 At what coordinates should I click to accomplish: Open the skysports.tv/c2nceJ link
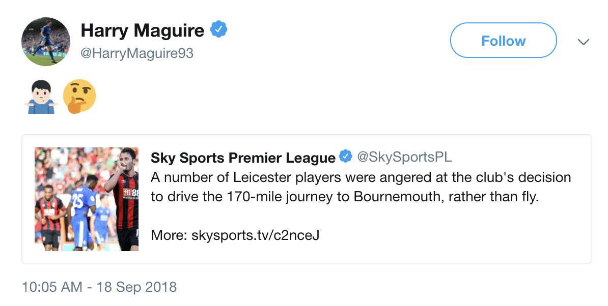coord(255,235)
